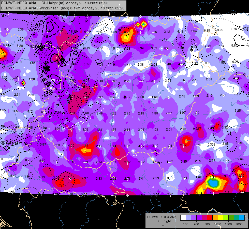Click the wind shear value 4.44

[213, 177]
